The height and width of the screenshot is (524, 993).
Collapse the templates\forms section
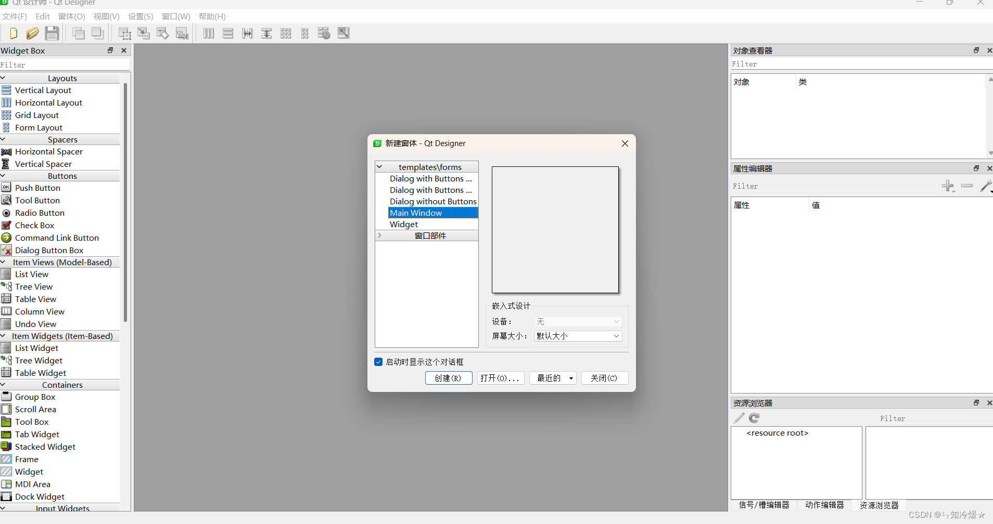click(380, 166)
